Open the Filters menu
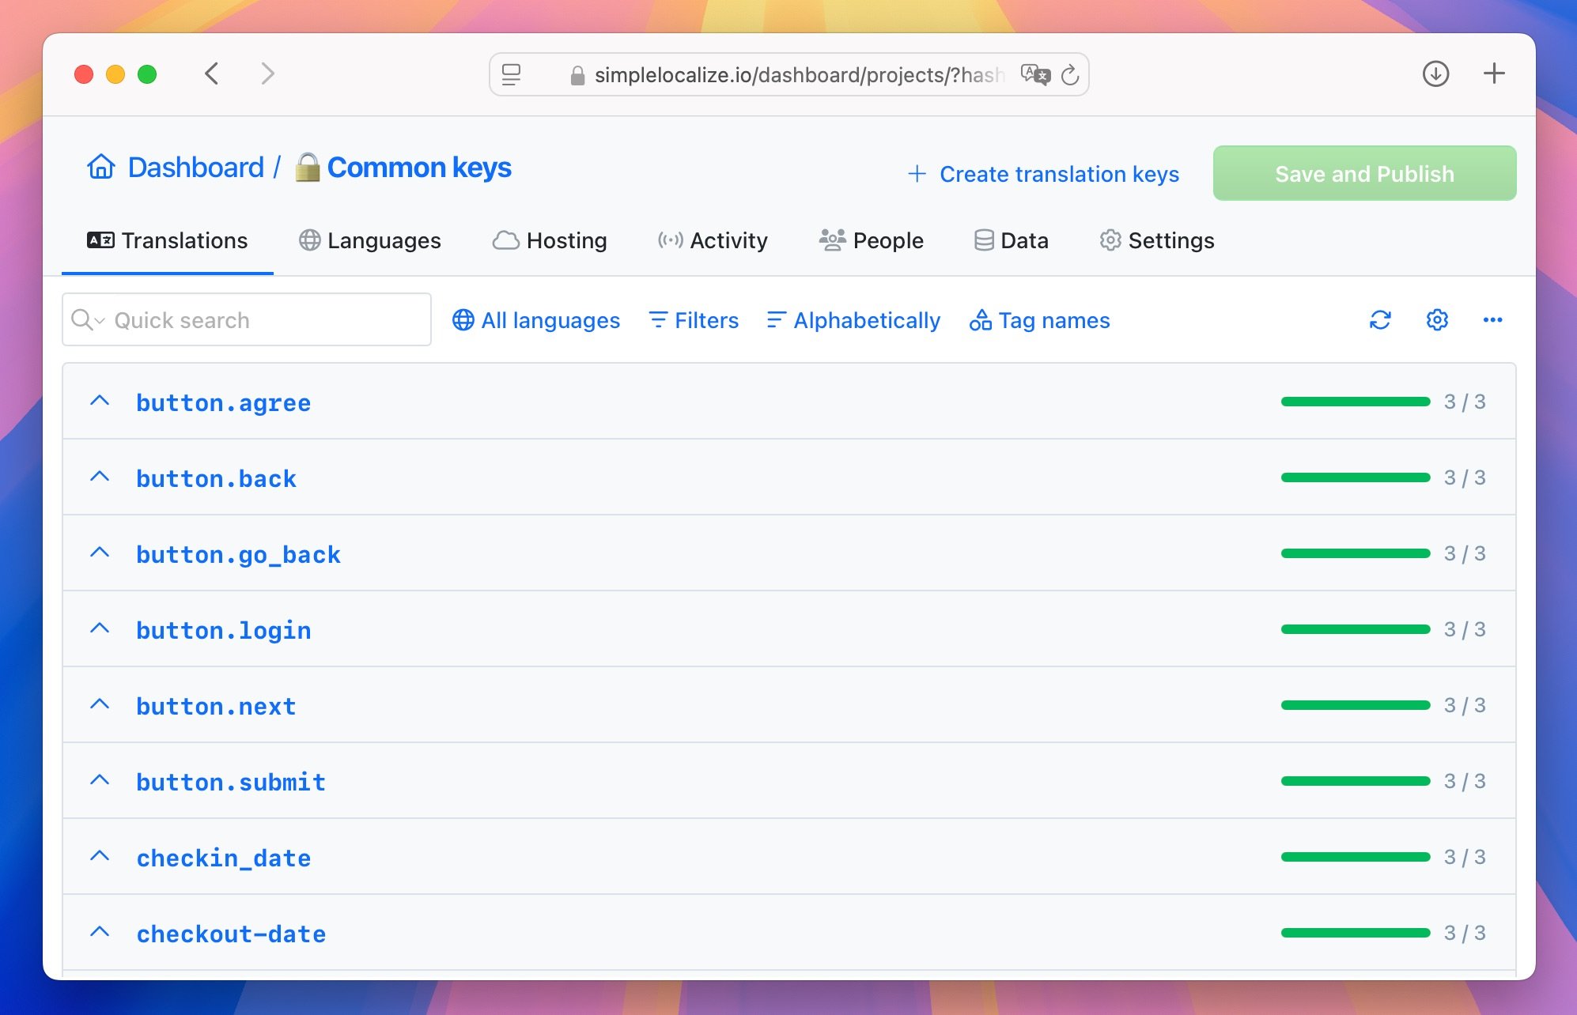Screen dimensions: 1577x1015 click(694, 320)
